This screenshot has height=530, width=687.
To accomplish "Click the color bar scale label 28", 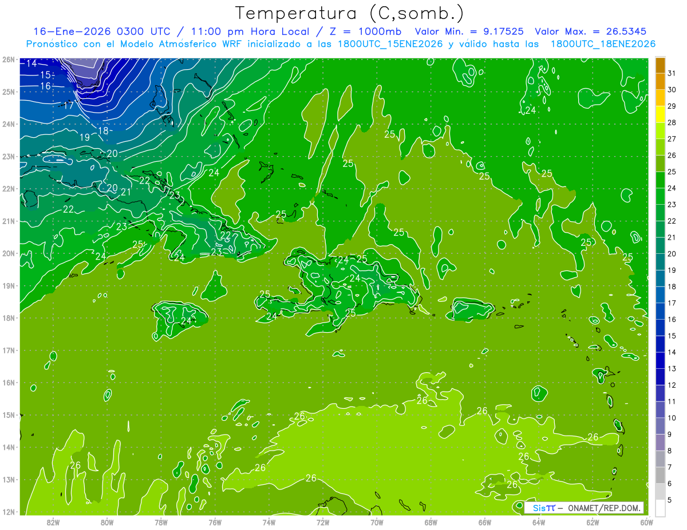I will point(672,122).
